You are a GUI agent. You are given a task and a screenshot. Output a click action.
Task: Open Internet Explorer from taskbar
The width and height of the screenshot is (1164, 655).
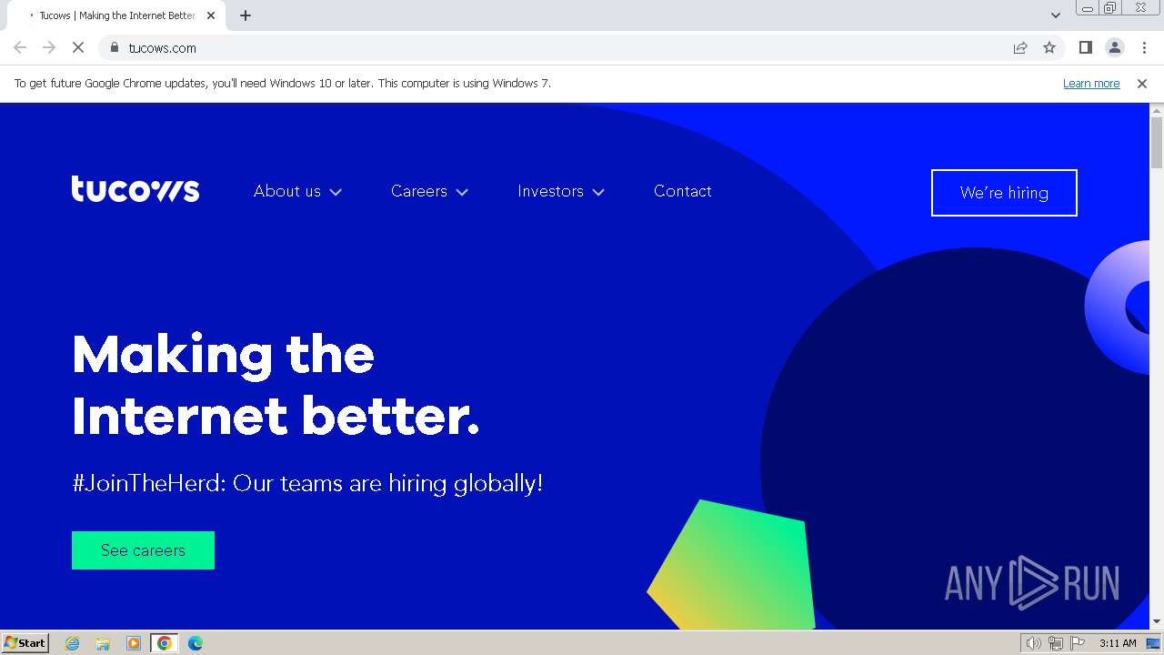point(73,643)
